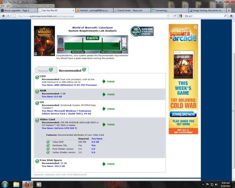This screenshot has width=235, height=188.
Task: Click the Toy Soldiers Cold War ad thumbnail
Action: click(183, 65)
